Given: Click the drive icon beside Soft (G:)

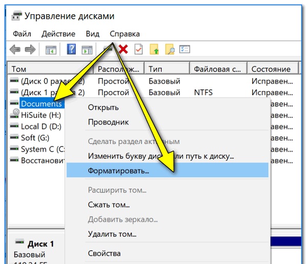Looking at the screenshot, I should pos(14,137).
